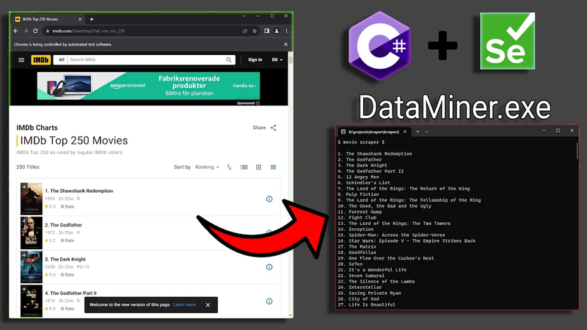Bookmark this page with the star icon

tap(255, 31)
